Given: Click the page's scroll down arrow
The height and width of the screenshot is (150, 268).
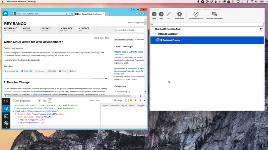Looking at the screenshot, I should pyautogui.click(x=145, y=91).
